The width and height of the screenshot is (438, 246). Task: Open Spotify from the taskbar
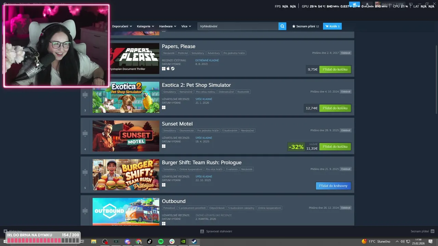pos(161,242)
